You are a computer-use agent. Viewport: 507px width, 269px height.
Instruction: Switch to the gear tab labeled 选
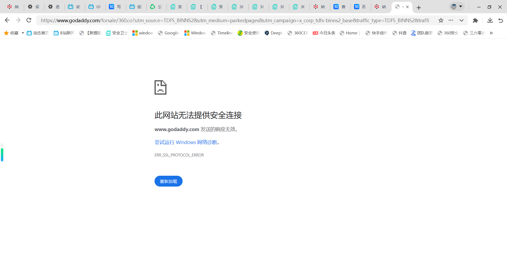pos(54,7)
